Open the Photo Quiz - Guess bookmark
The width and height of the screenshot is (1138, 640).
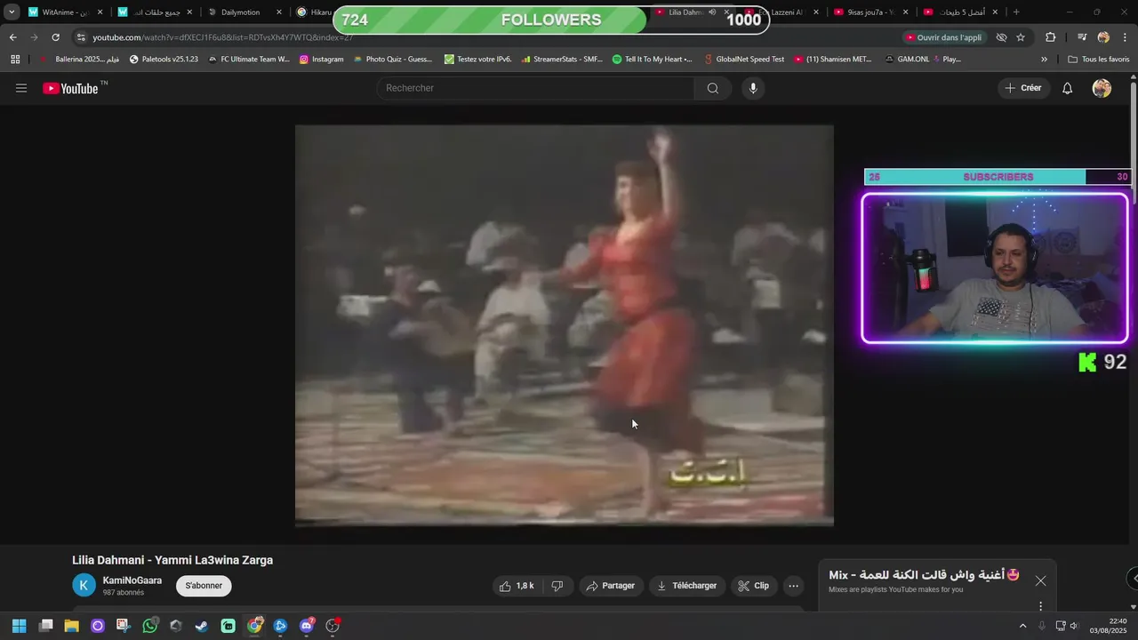pyautogui.click(x=392, y=60)
